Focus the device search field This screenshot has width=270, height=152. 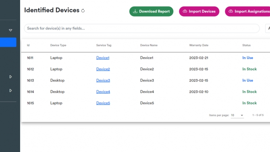pos(142,29)
